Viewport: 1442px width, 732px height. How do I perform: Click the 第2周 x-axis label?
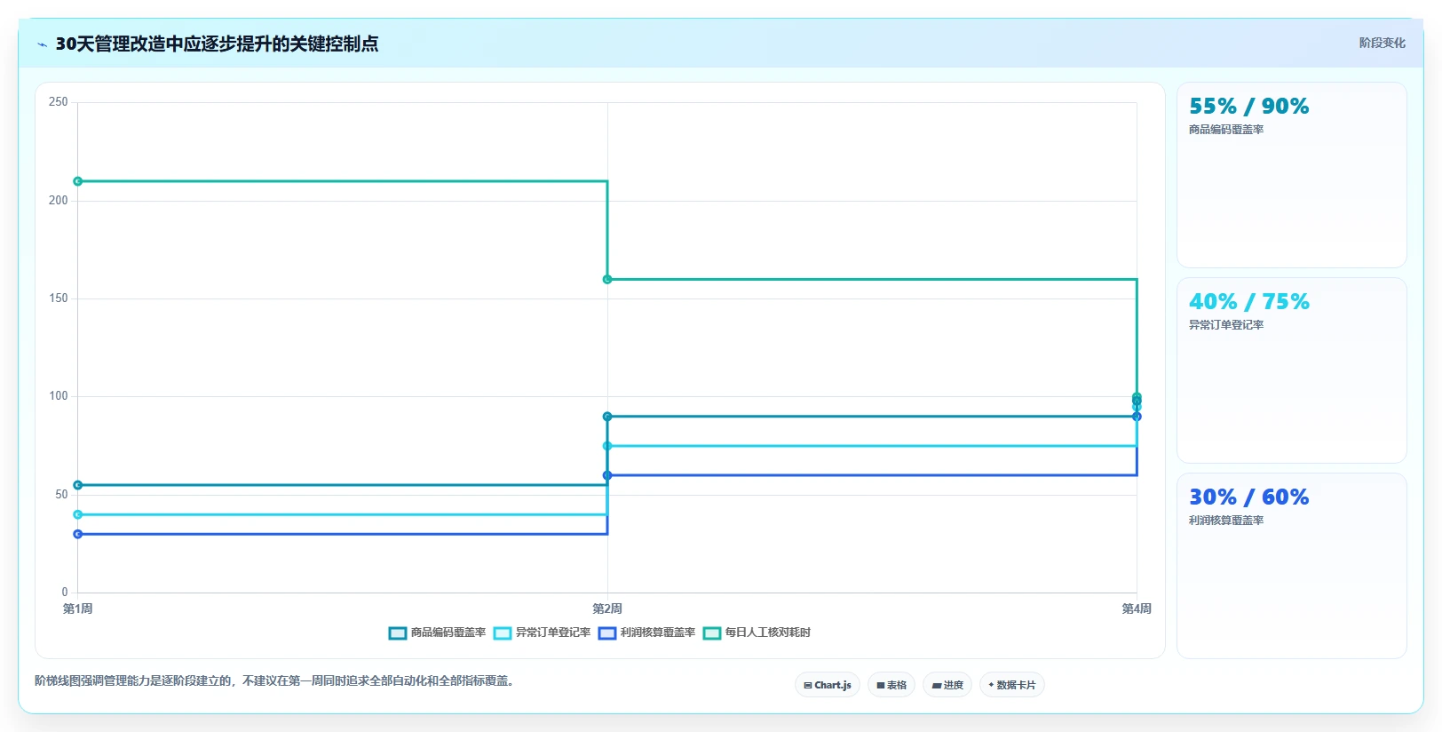tap(607, 609)
